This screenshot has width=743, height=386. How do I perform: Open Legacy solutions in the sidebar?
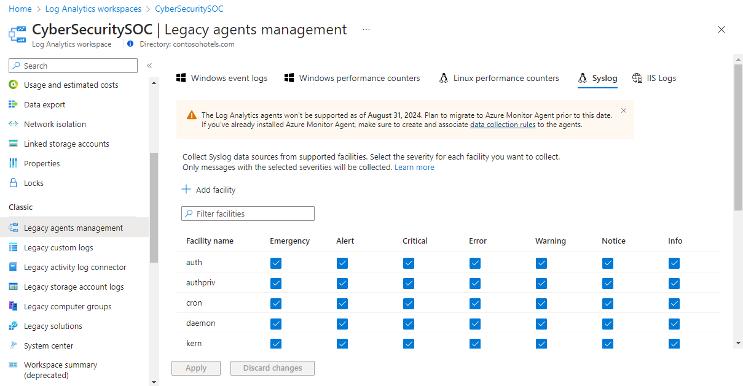[x=53, y=326]
